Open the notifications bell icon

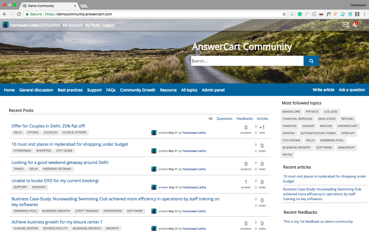pyautogui.click(x=355, y=25)
